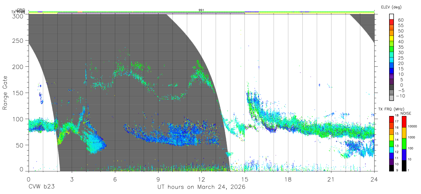Select 'UT hours on March 24, 2026' axis title
The width and height of the screenshot is (421, 194).
201,187
